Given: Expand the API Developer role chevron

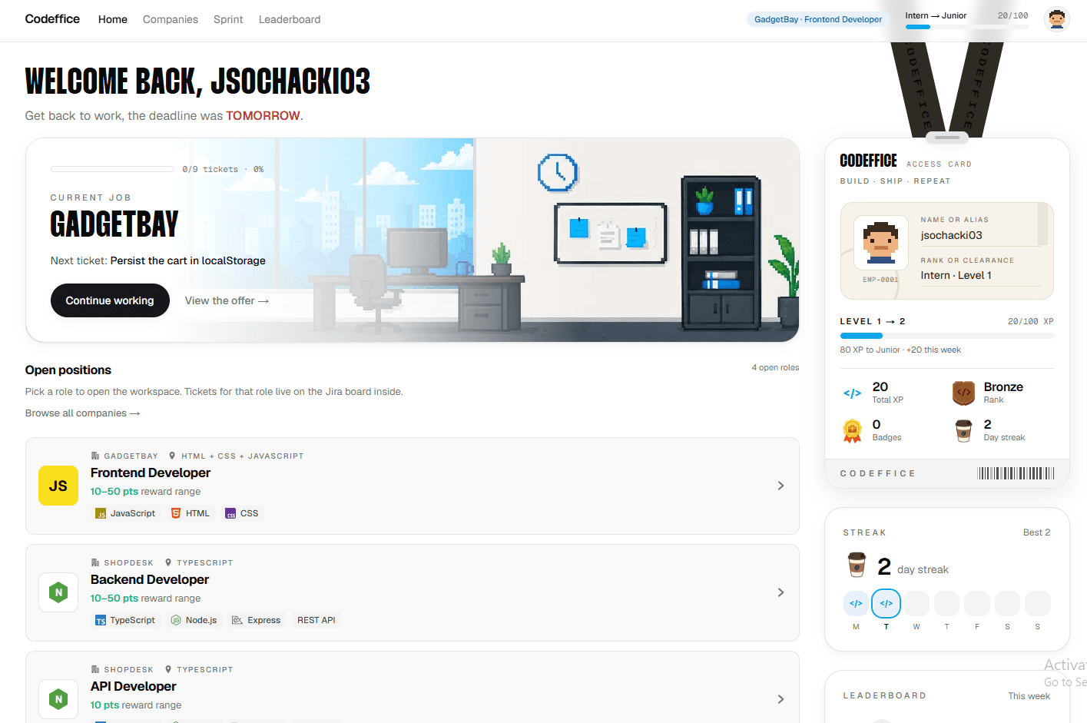Looking at the screenshot, I should coord(780,699).
